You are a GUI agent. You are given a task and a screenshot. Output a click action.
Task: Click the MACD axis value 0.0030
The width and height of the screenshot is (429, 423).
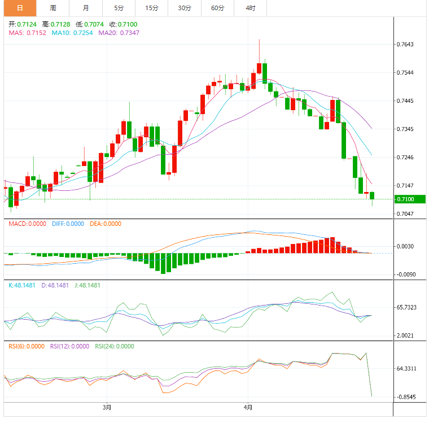coord(405,246)
